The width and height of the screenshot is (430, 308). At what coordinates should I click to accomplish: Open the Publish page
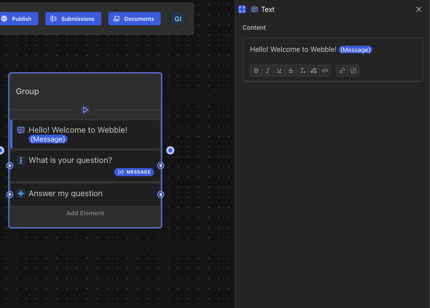(x=17, y=19)
